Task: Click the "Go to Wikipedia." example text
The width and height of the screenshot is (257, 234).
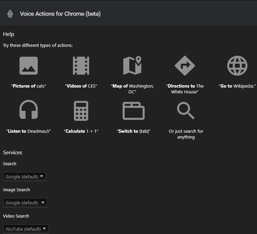Action: pos(237,86)
